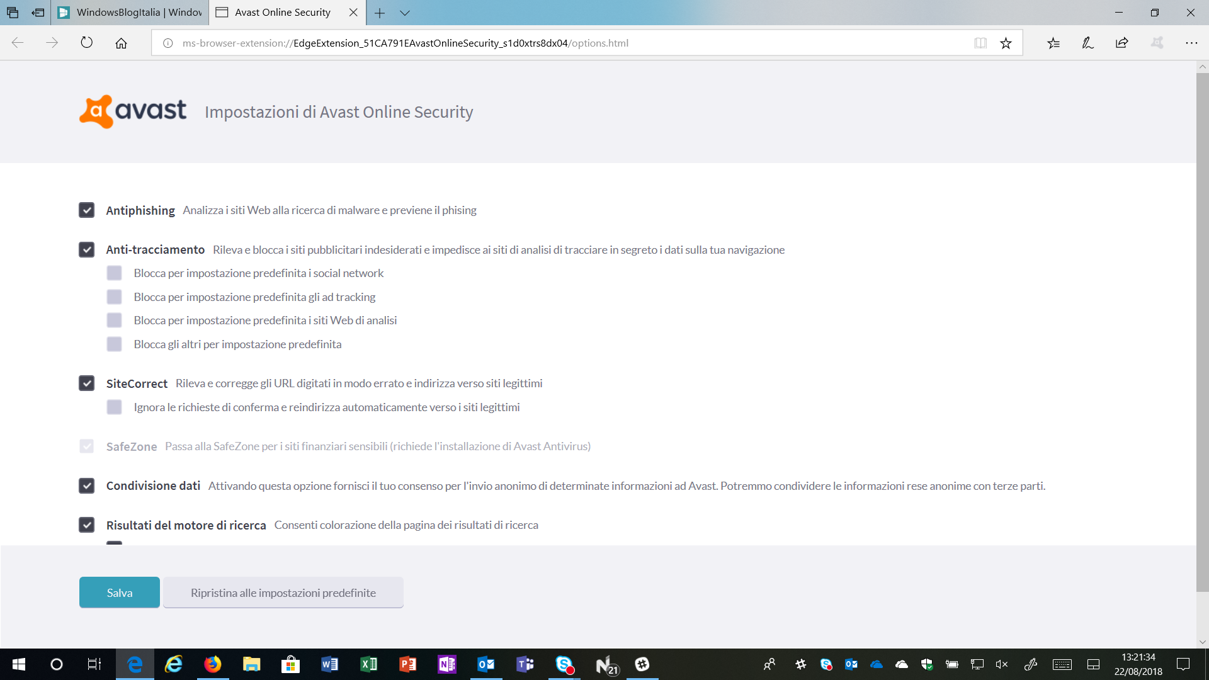The width and height of the screenshot is (1209, 680).
Task: Open Slack from taskbar
Action: pyautogui.click(x=642, y=664)
